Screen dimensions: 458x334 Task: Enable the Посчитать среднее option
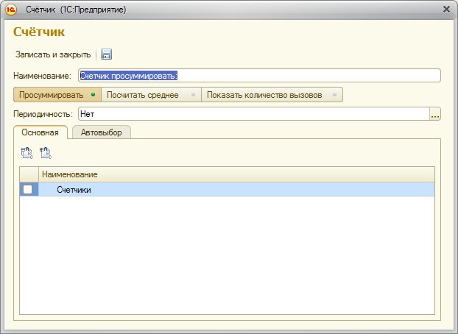pyautogui.click(x=150, y=95)
